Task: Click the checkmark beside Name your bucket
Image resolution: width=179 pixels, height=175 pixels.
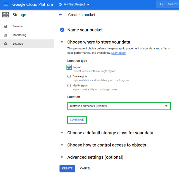Action: point(62,30)
